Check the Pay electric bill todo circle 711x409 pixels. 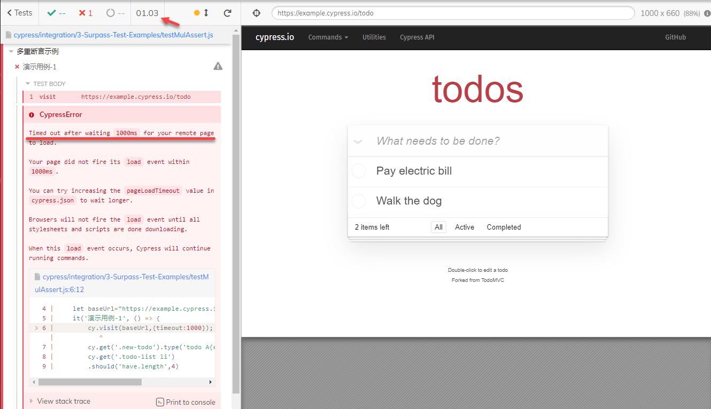click(359, 171)
